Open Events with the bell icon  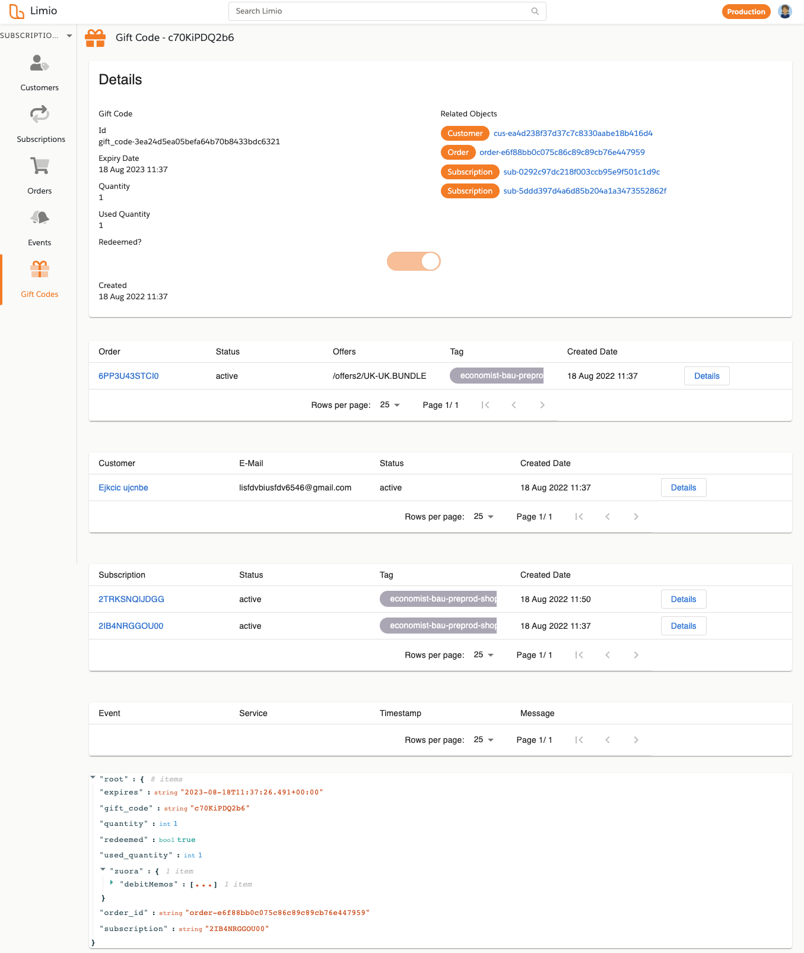[x=40, y=217]
